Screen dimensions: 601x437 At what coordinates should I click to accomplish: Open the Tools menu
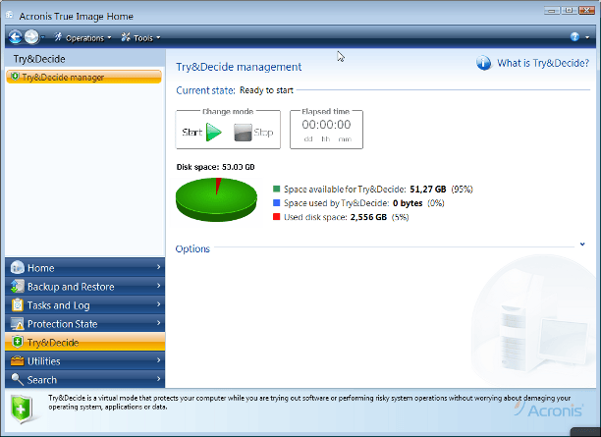(x=140, y=38)
